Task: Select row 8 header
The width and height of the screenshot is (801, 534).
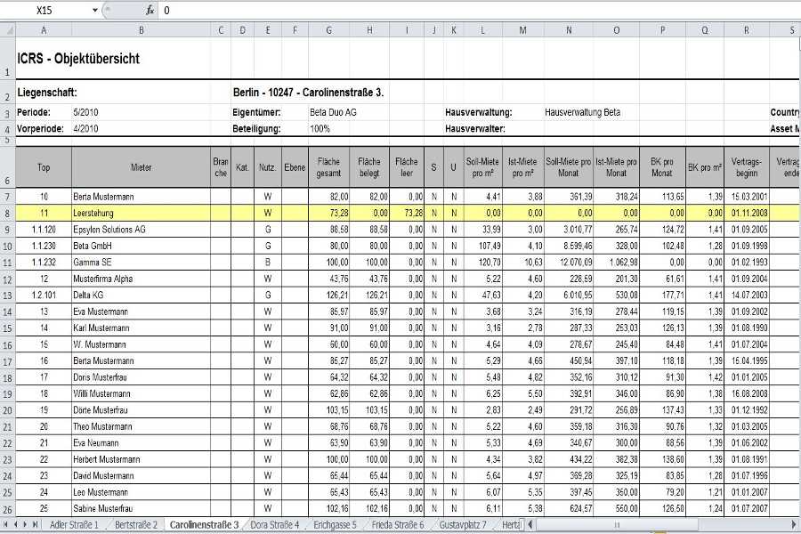Action: tap(7, 213)
